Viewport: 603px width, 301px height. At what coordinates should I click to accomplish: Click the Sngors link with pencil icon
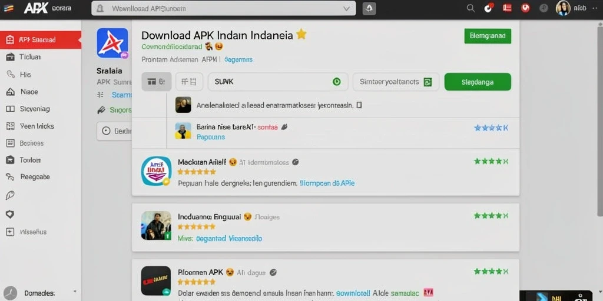121,110
